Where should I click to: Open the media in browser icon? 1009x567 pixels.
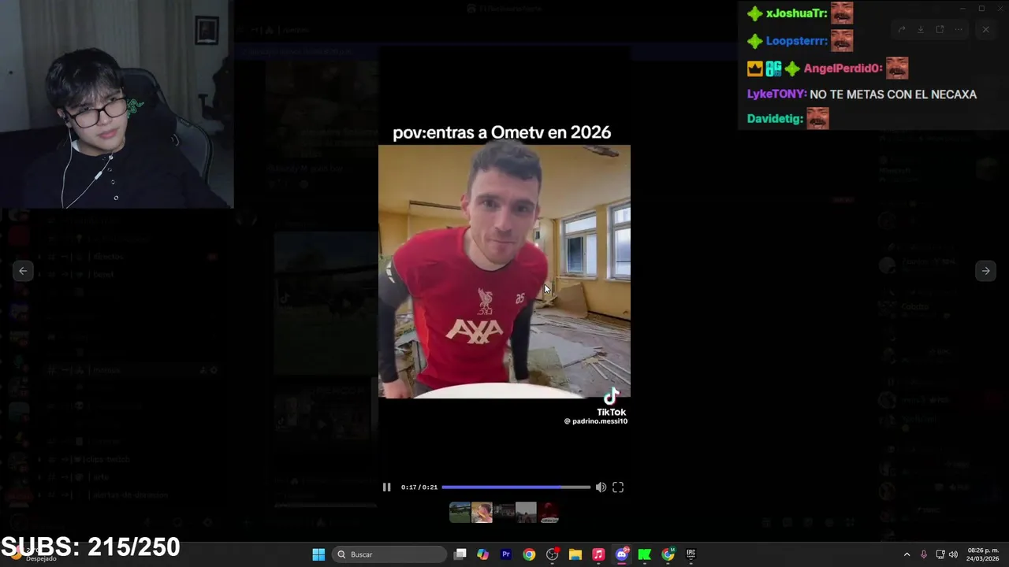[x=940, y=30]
